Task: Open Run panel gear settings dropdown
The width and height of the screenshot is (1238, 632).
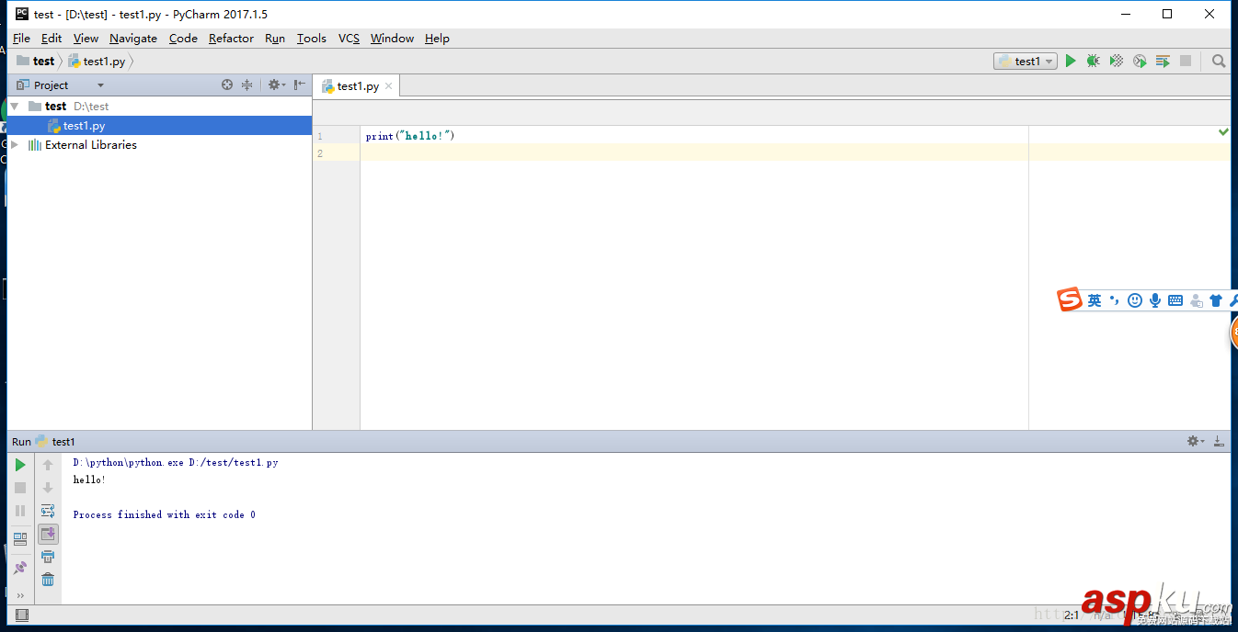Action: (1195, 442)
